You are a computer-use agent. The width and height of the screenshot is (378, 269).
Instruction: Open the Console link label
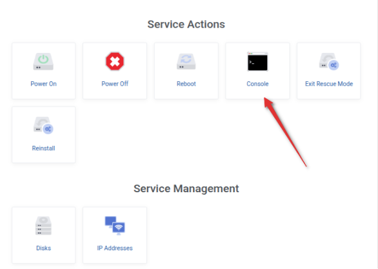[257, 84]
